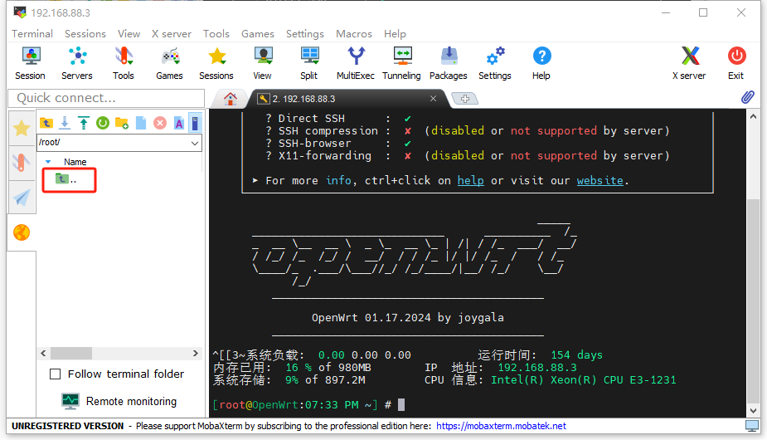The height and width of the screenshot is (440, 767).
Task: Open the mobaxterm.mobatek.net link
Action: tap(501, 426)
